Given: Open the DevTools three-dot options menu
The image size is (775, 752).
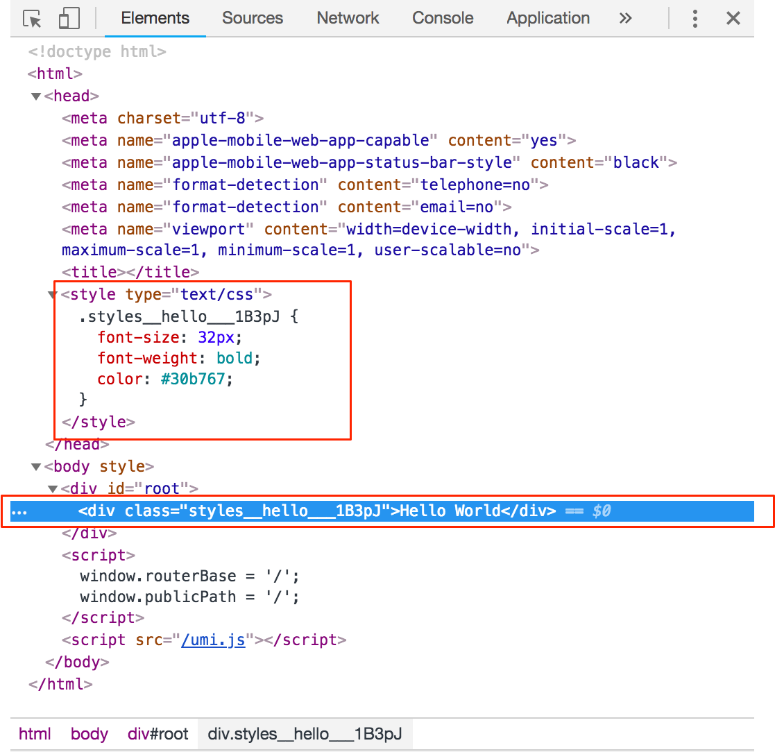Looking at the screenshot, I should click(695, 19).
